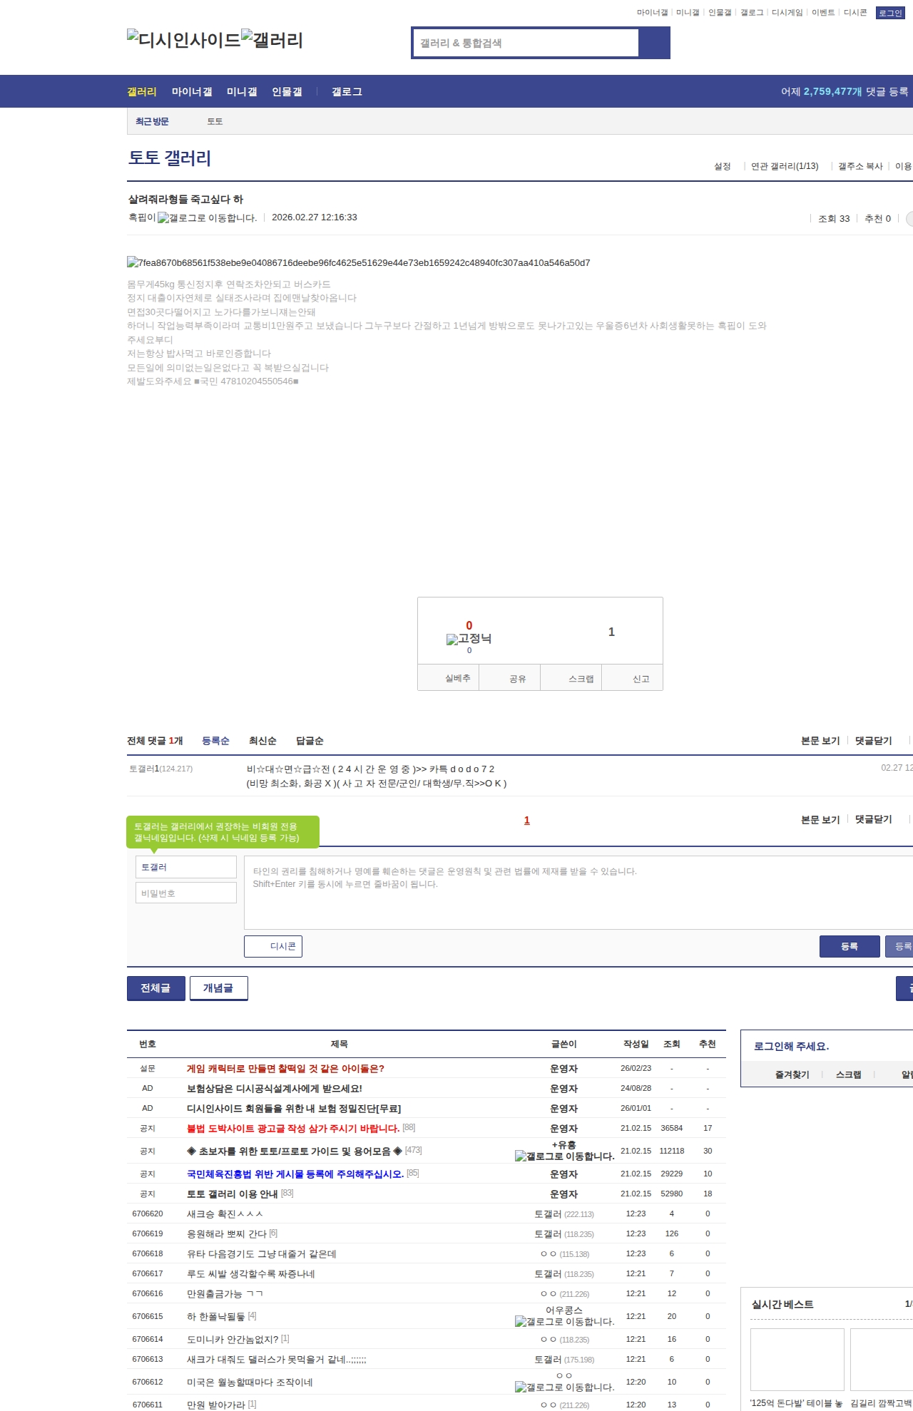Viewport: 913px width, 1411px height.
Task: Open the gallog icon under writer 어우콩스
Action: 565,1322
